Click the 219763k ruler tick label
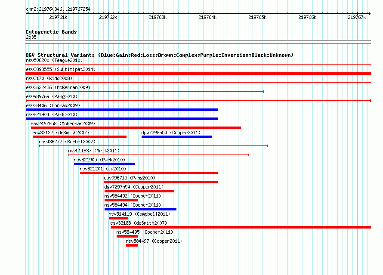 point(158,17)
